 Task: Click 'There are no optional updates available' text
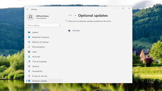click(x=90, y=21)
